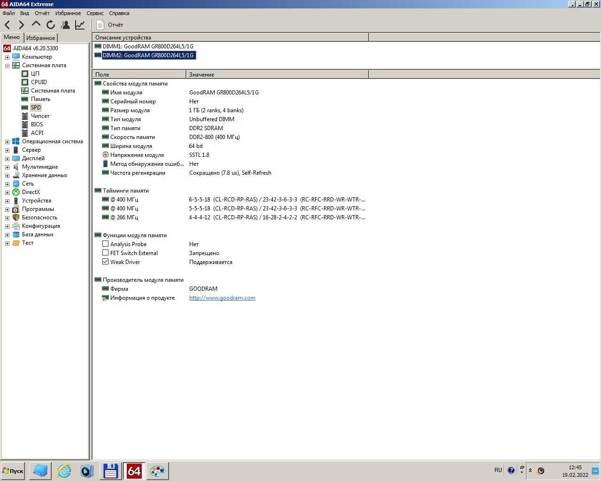Expand the DirectX tree node
This screenshot has height=481, width=601.
pyautogui.click(x=7, y=193)
